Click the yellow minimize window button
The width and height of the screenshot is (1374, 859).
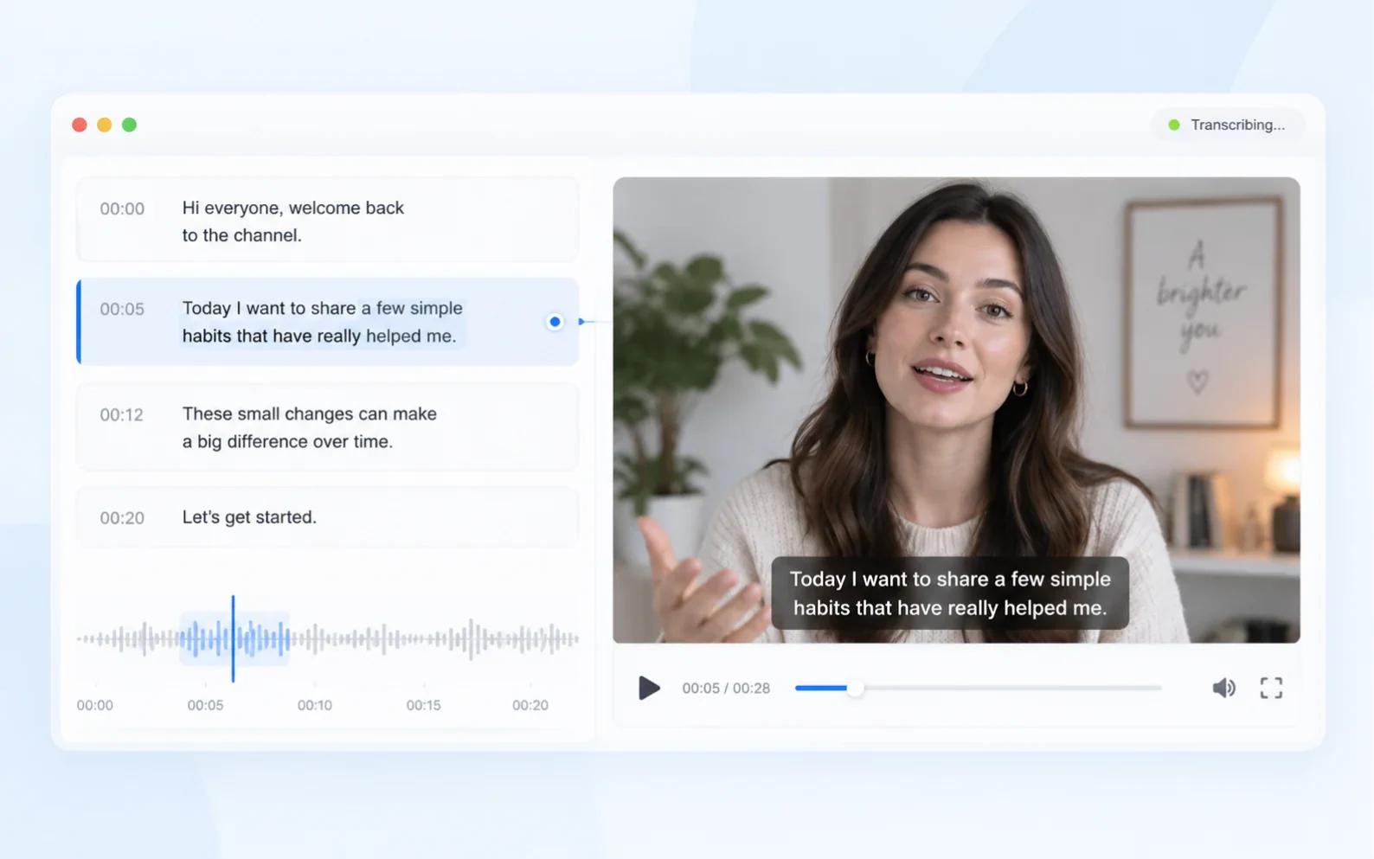(x=105, y=125)
